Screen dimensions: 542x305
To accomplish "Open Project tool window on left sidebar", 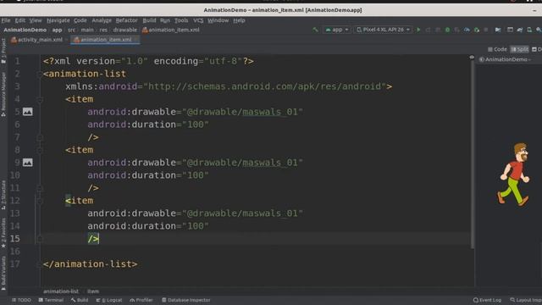I will click(3, 51).
